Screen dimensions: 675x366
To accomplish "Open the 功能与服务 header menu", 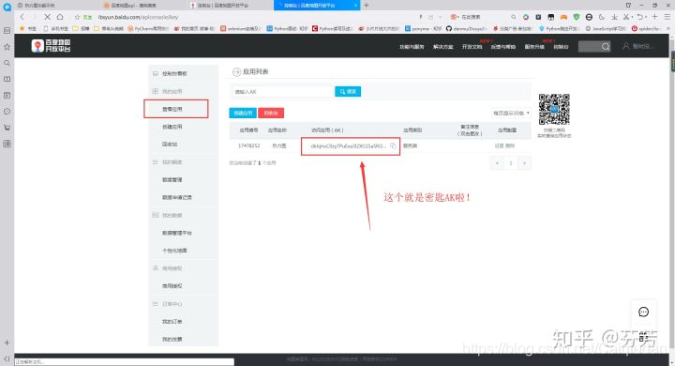I will (412, 47).
